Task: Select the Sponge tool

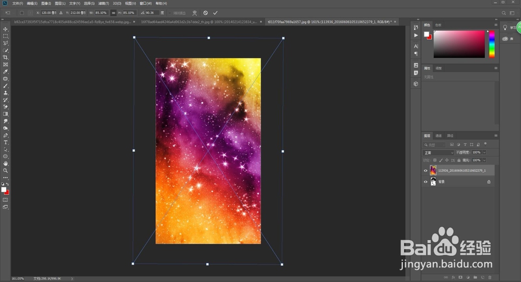Action: (x=5, y=128)
